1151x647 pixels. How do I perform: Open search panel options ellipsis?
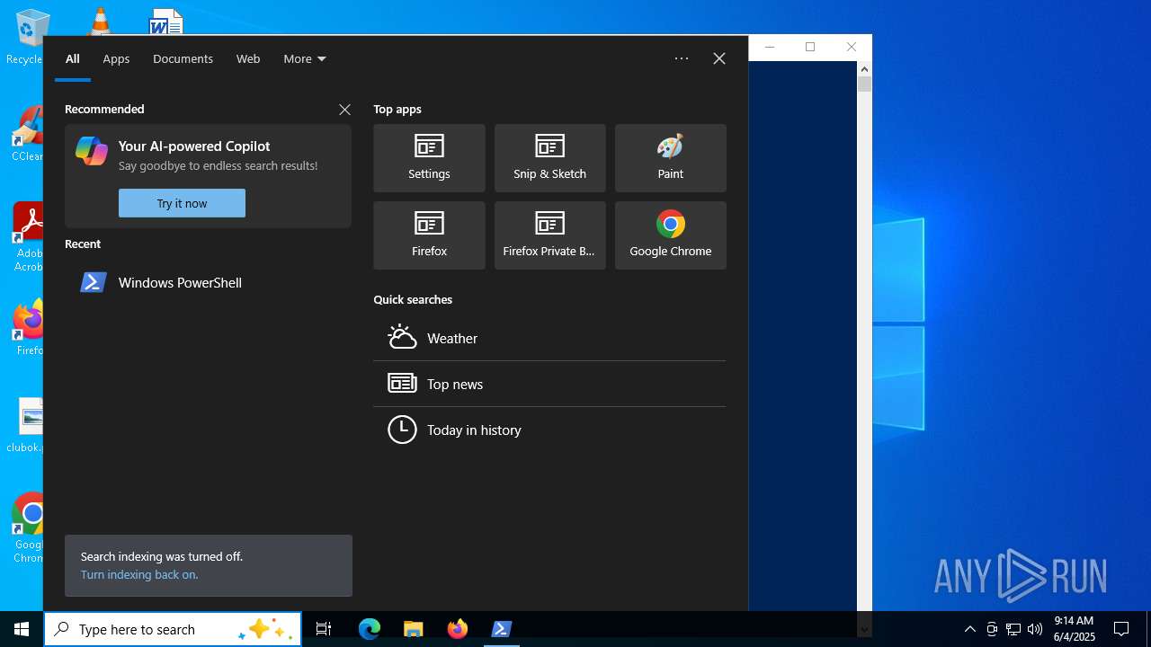(x=682, y=58)
